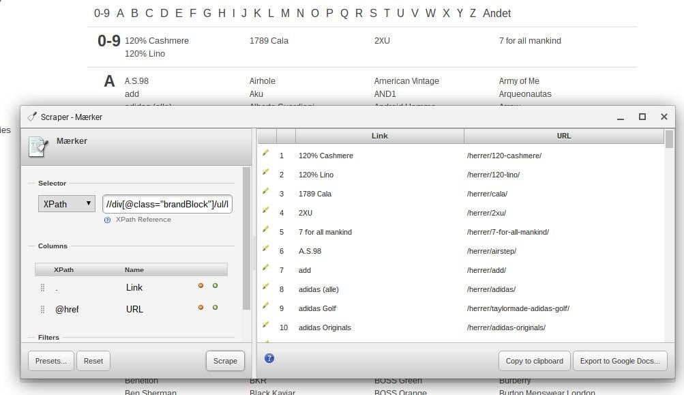Click the XPath Reference help icon
The height and width of the screenshot is (395, 684).
[107, 220]
